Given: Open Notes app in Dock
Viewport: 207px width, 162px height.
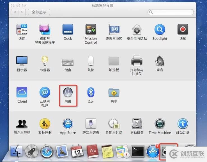Looking at the screenshot, I should point(107,151).
